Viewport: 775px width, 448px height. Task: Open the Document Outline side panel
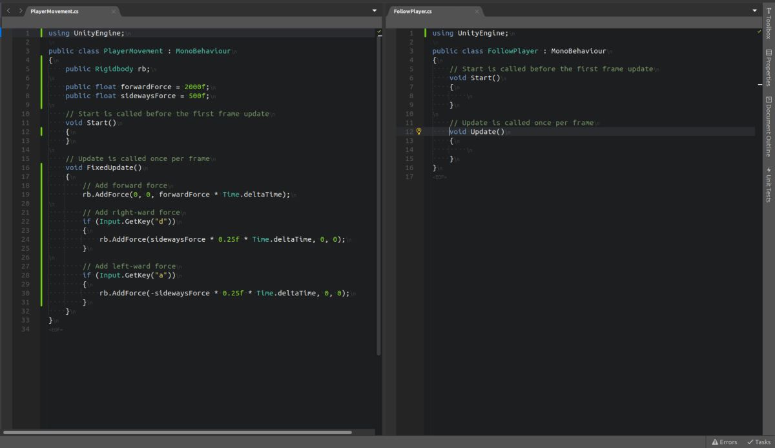coord(769,127)
